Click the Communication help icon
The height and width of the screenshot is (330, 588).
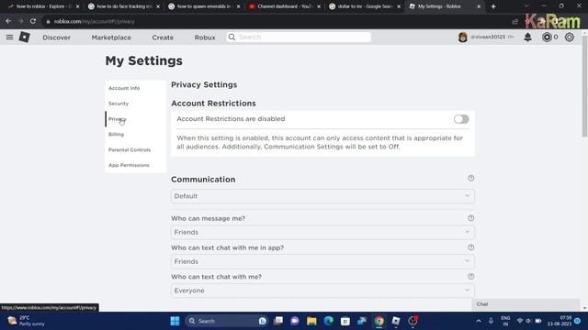tap(471, 178)
